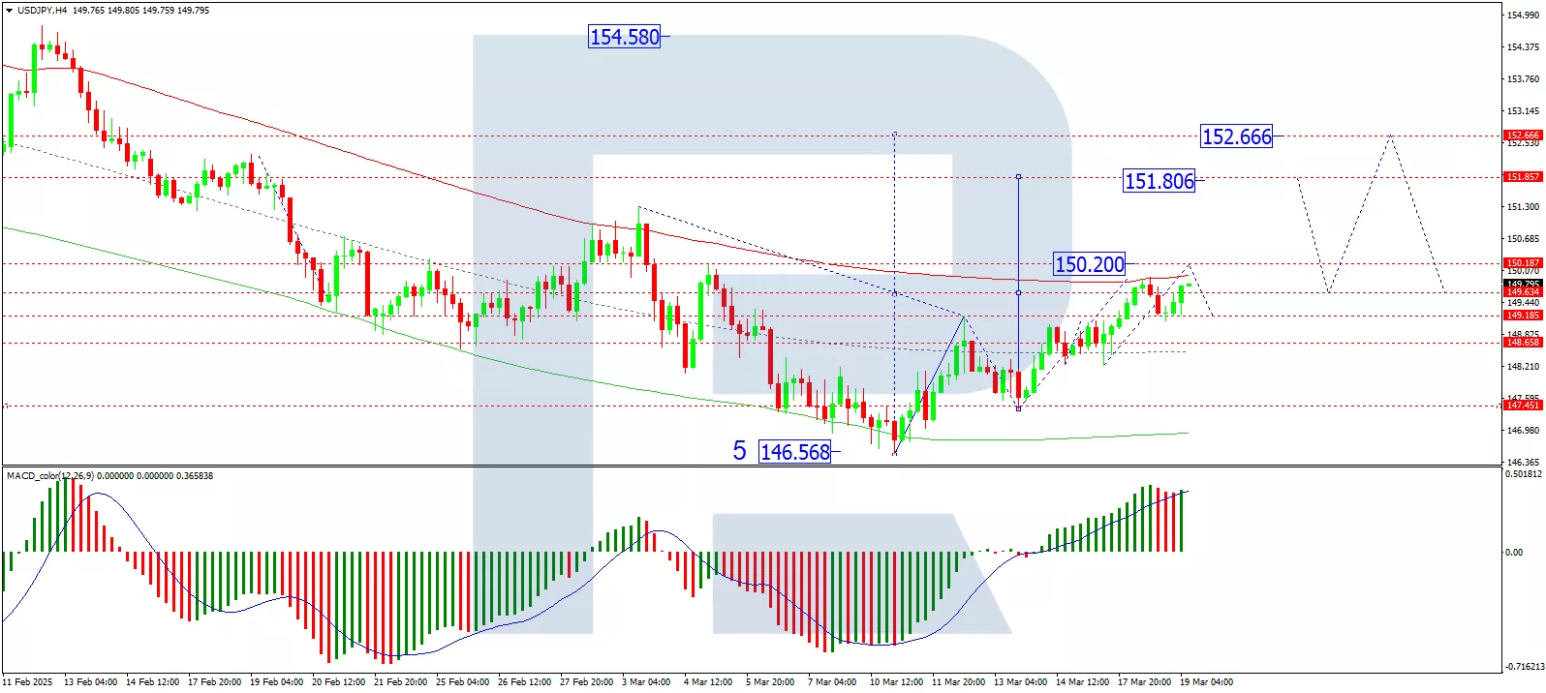1546x693 pixels.
Task: Select the 150.200 resistance label
Action: click(1089, 264)
